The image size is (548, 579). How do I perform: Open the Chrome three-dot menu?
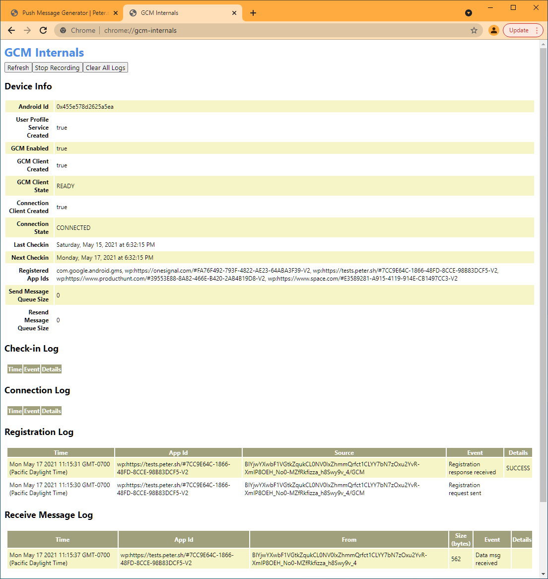tap(537, 30)
